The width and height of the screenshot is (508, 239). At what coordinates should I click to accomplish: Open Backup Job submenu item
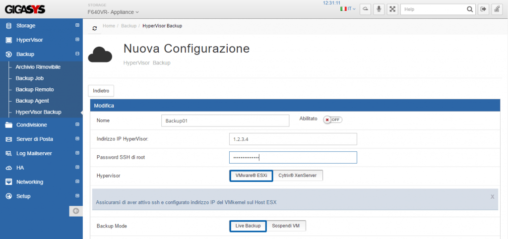[x=29, y=78]
